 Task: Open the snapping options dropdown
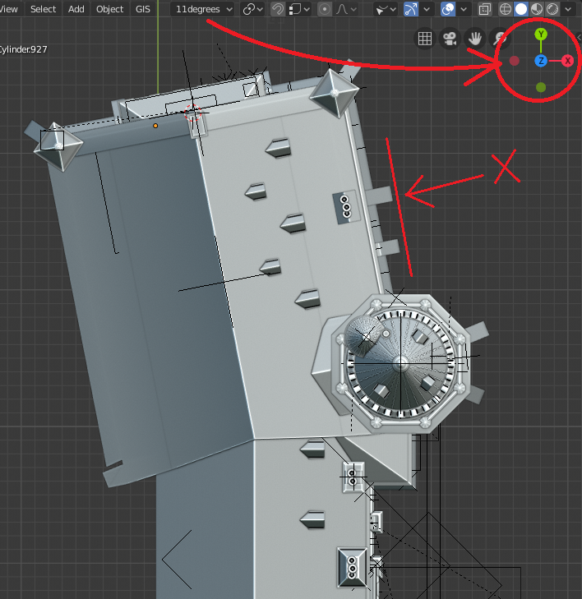point(299,9)
